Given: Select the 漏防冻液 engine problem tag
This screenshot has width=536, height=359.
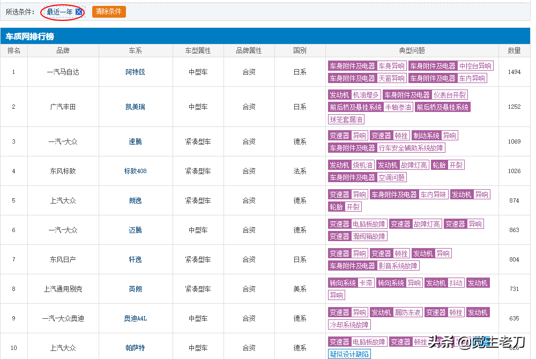Looking at the screenshot, I should pos(407,312).
